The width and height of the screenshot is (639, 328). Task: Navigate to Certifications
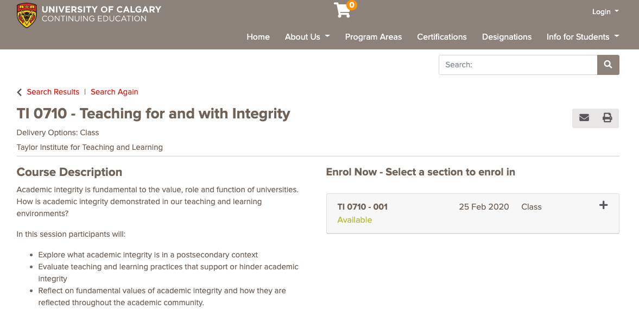pos(442,37)
